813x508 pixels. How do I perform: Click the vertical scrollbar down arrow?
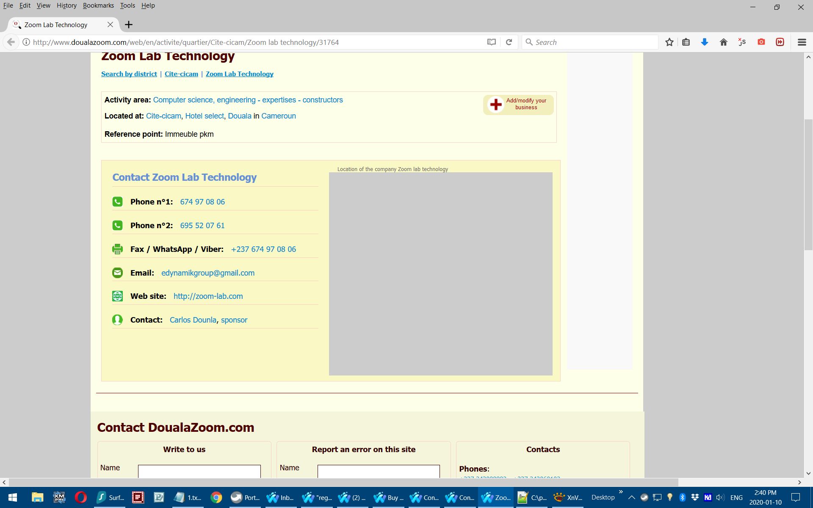(x=808, y=473)
